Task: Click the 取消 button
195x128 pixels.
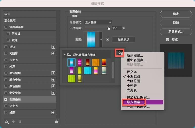Action: (x=176, y=23)
